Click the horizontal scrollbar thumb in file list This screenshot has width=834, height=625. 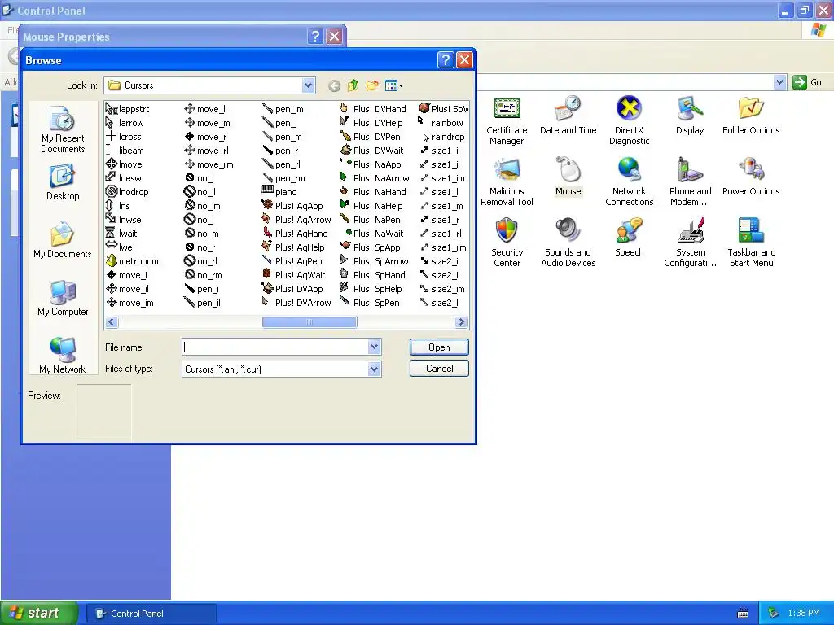tap(309, 322)
